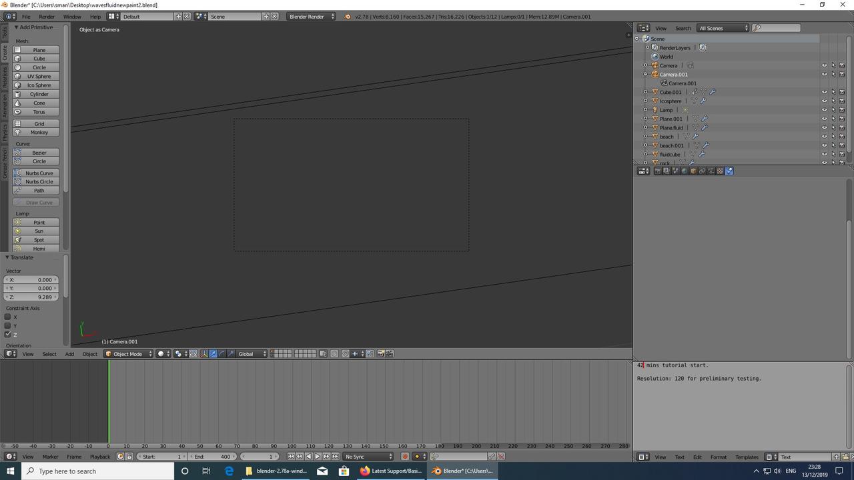The width and height of the screenshot is (854, 480).
Task: Open the World properties tab icon
Action: coord(684,171)
